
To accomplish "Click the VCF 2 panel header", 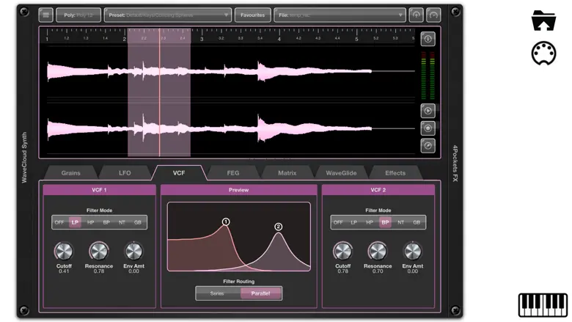I will (378, 190).
